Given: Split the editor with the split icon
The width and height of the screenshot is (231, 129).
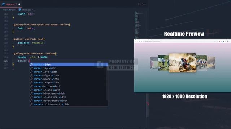Looking at the screenshot, I should click(140, 4).
